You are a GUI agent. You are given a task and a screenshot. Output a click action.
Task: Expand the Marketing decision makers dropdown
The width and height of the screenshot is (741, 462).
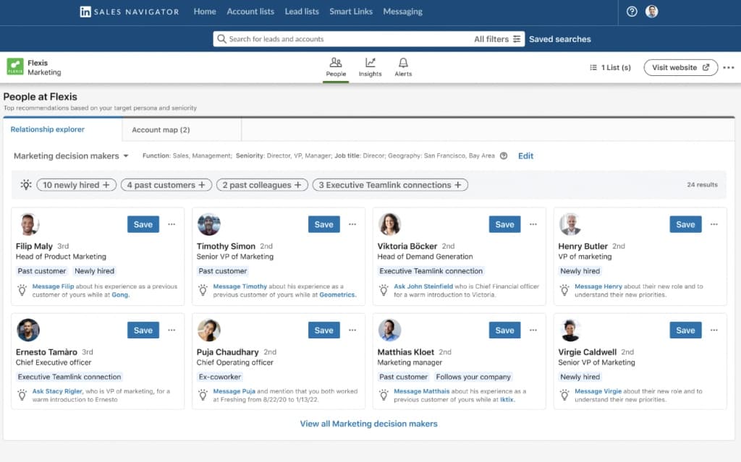[x=71, y=156]
